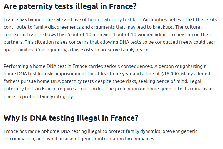
Task: Click the 'Why is DNA testing illegal in France?' heading
Action: [x=71, y=118]
